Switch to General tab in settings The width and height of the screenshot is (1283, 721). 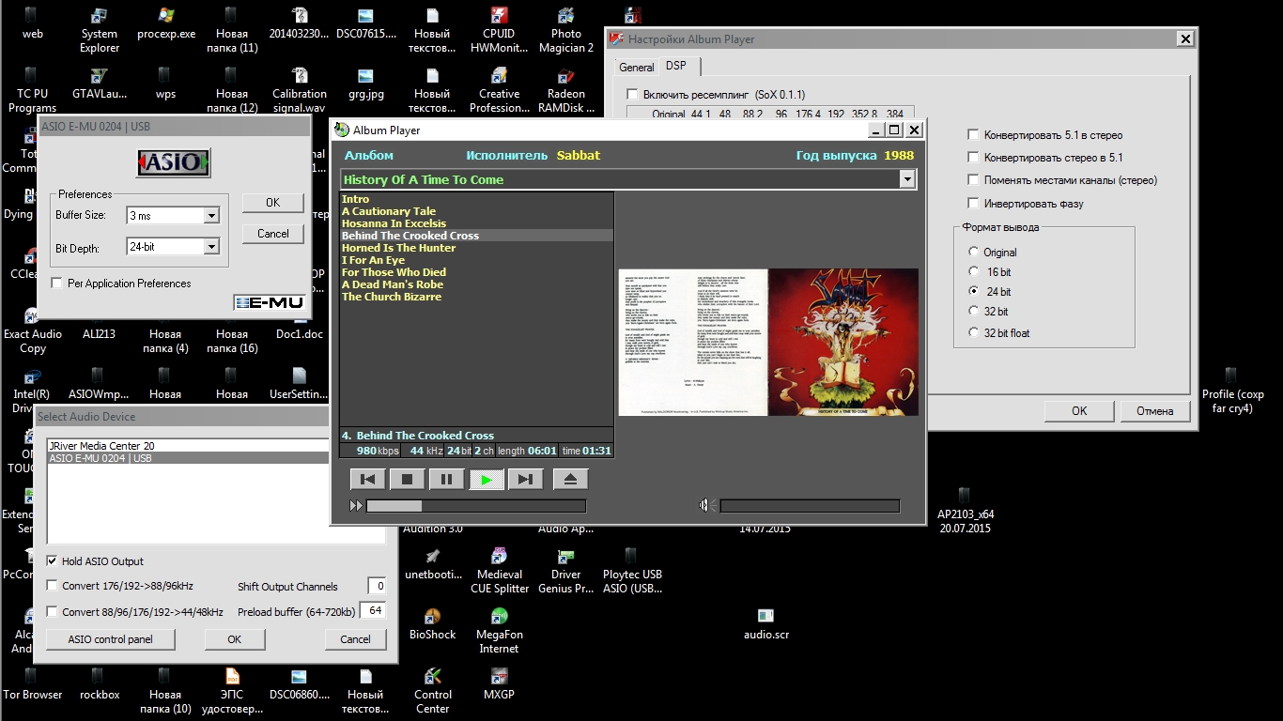click(x=636, y=68)
